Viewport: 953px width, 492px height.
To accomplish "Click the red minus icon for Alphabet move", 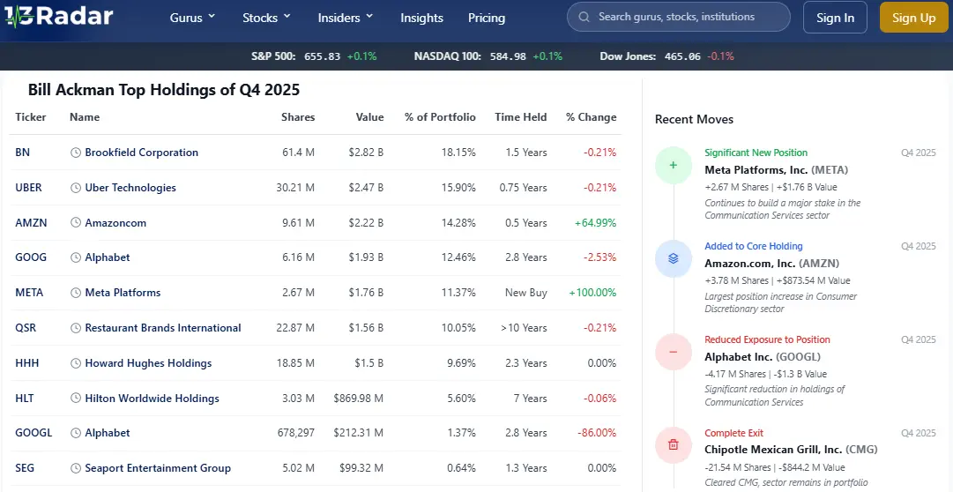I will pyautogui.click(x=673, y=352).
